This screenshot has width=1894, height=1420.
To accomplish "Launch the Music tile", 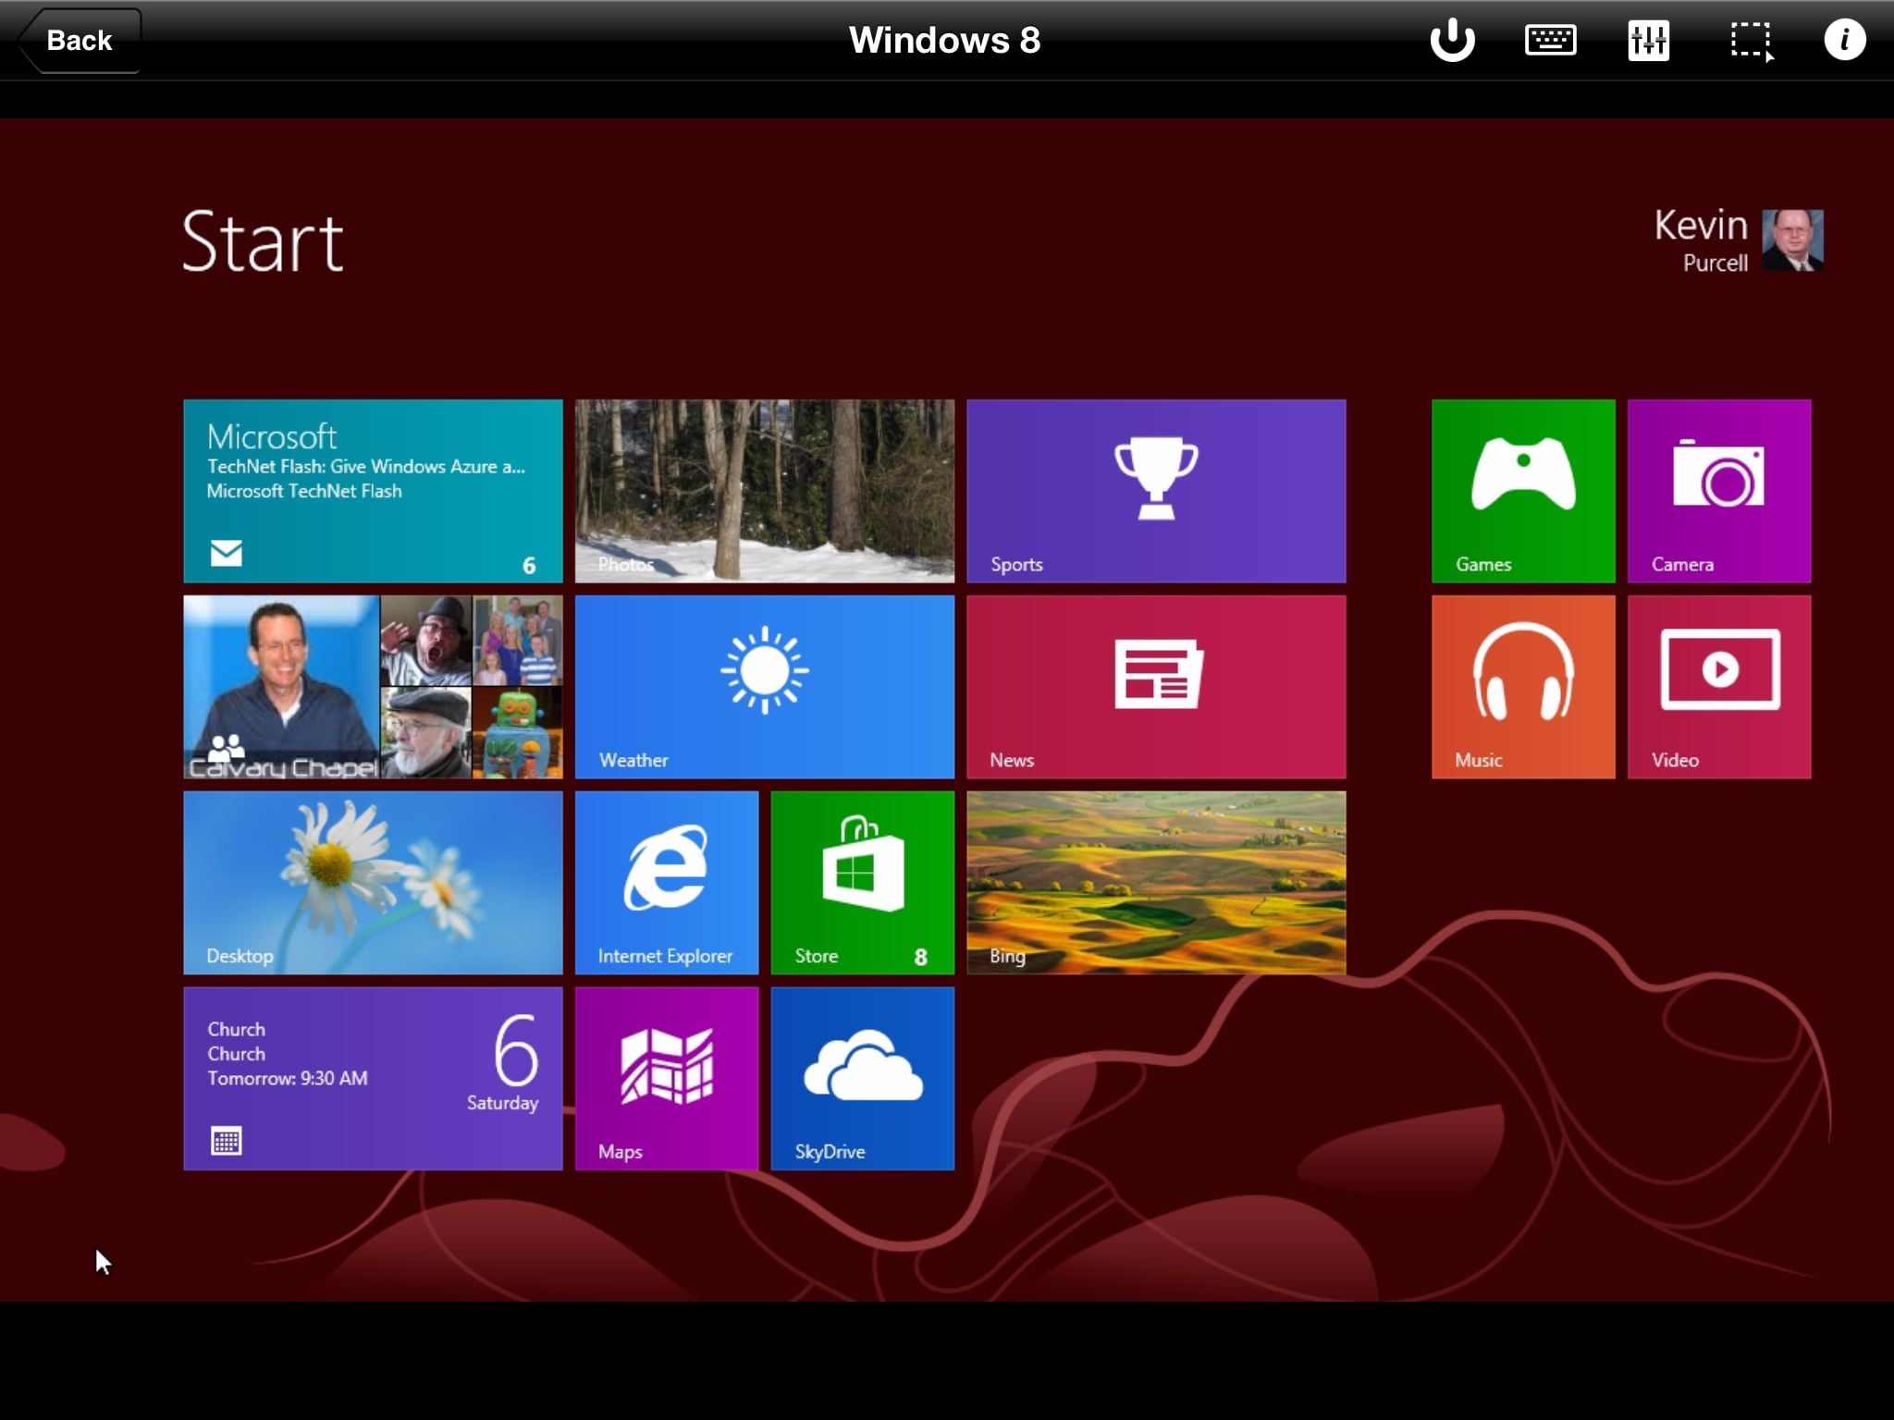I will (x=1523, y=687).
